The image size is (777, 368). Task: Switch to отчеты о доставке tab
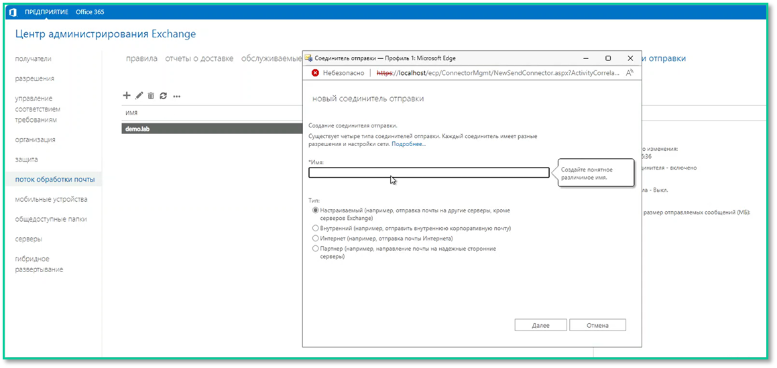pos(199,58)
